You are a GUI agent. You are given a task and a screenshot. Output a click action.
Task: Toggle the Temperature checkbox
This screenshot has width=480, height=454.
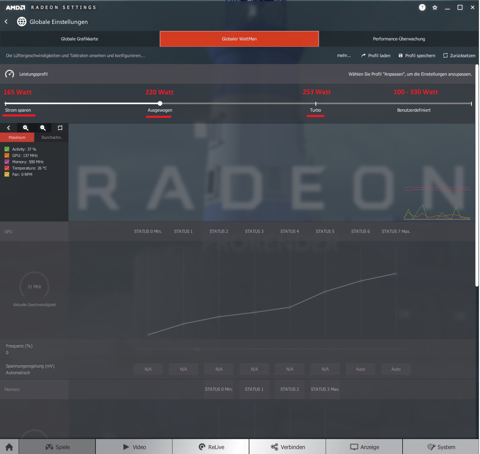(x=7, y=168)
